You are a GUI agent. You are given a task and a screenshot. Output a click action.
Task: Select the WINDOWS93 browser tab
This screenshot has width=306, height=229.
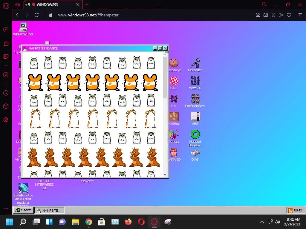point(53,5)
